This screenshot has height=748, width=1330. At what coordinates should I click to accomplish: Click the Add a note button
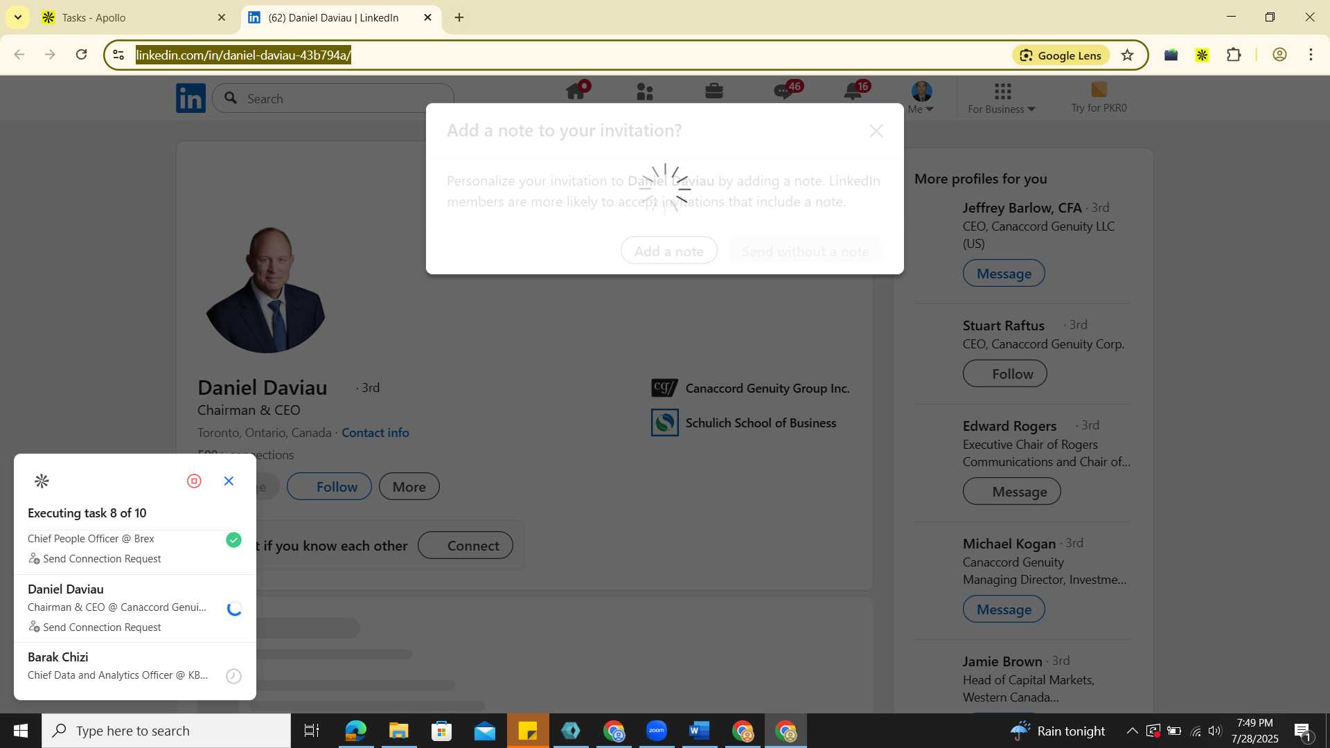[x=668, y=251]
